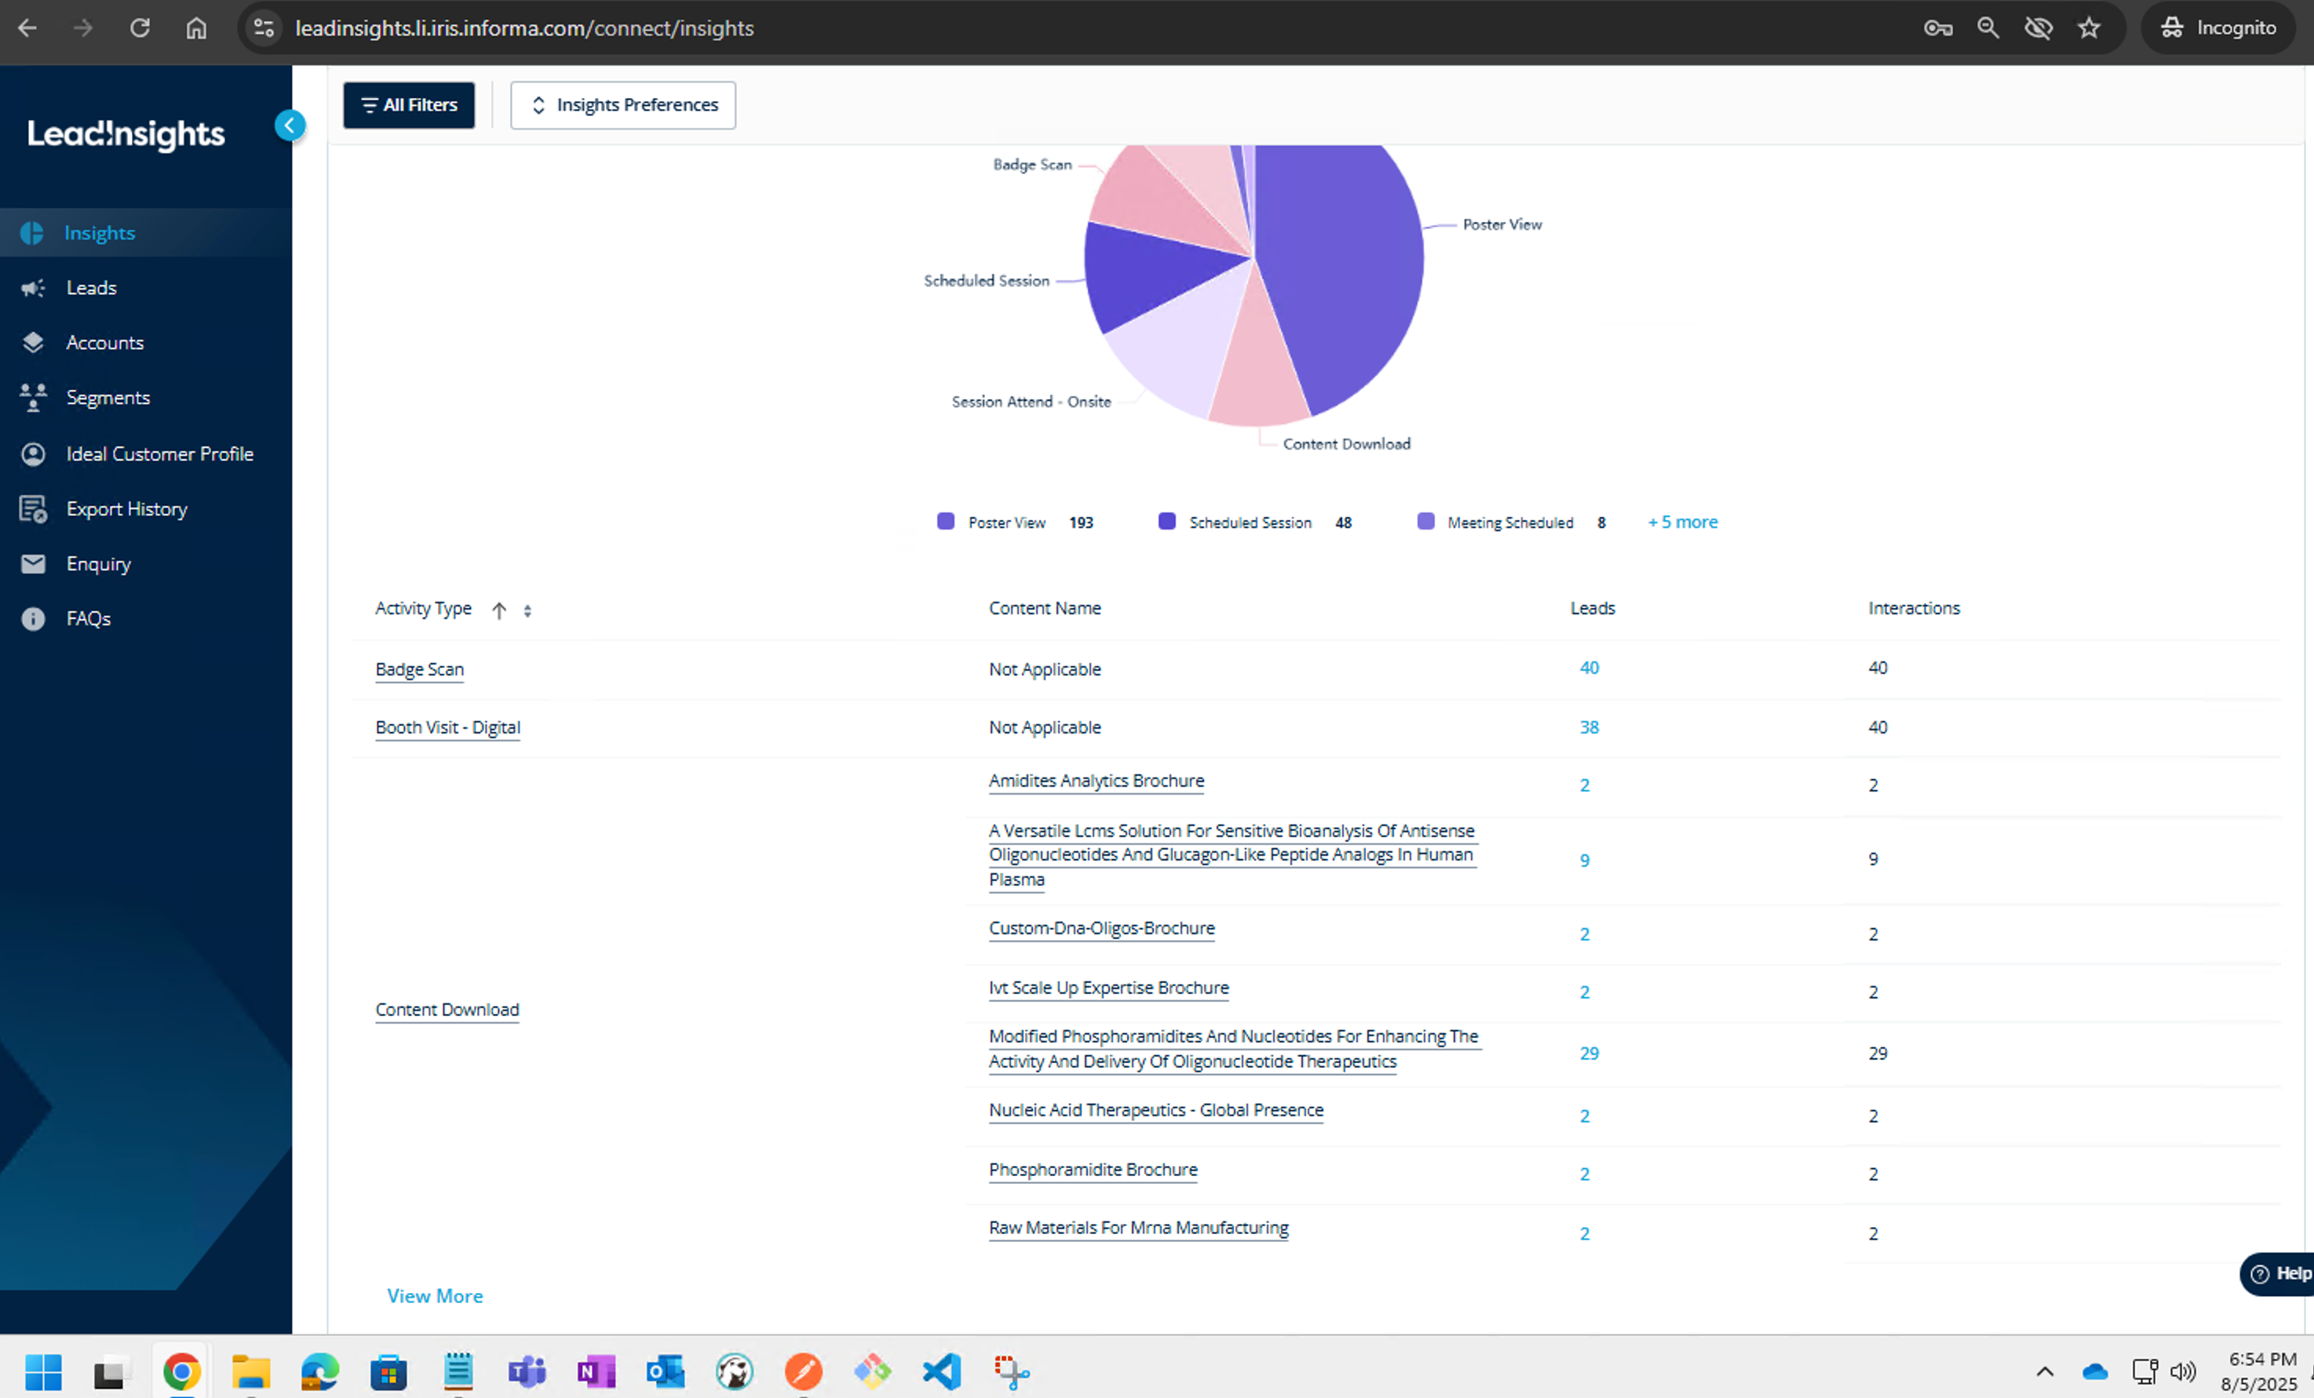Click the 38 leads count for Booth Visit
Screen dimensions: 2314x1398
[1589, 728]
